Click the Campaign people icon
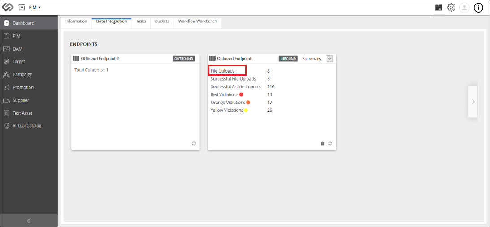 click(6, 74)
